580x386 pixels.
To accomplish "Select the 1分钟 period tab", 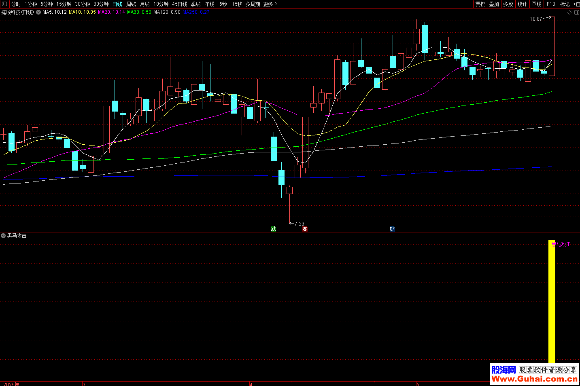I will pos(31,4).
